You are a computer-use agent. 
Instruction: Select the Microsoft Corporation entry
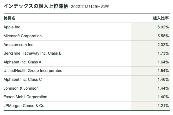tap(22, 36)
